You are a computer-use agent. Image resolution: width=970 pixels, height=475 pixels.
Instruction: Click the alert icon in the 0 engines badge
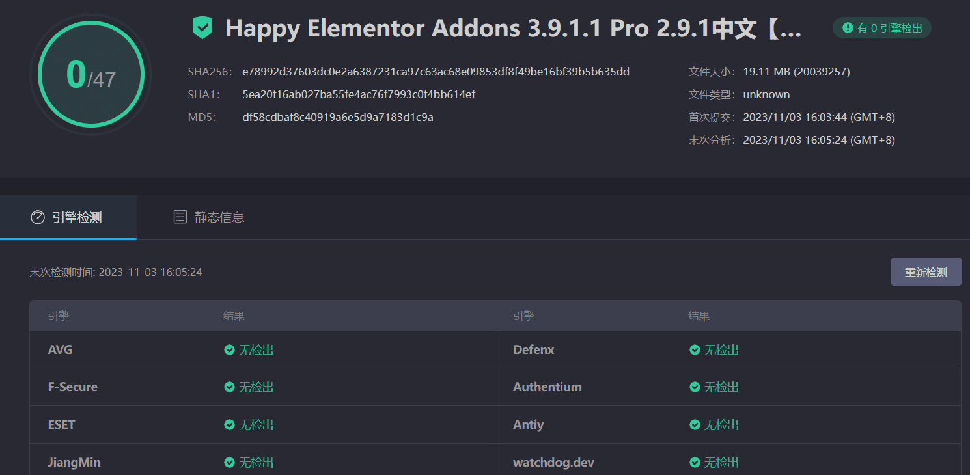click(x=848, y=28)
